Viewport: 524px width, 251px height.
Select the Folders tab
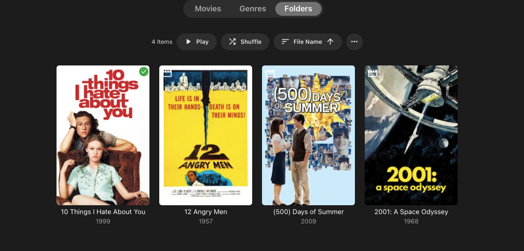click(x=298, y=9)
